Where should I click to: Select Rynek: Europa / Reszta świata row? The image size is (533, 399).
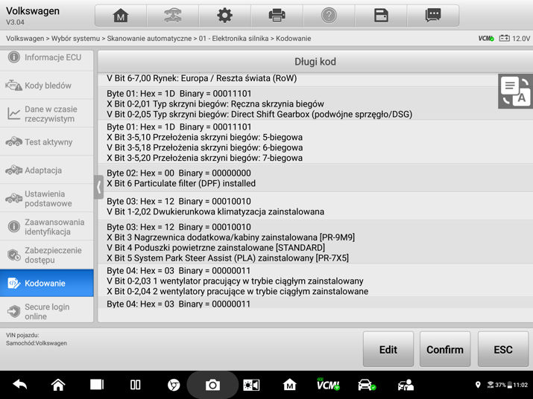pos(201,78)
